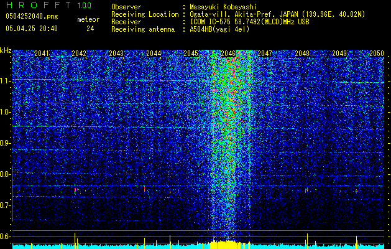Image resolution: width=391 pixels, height=249 pixels.
Task: Click the 'Receiver' field label
Action: tap(126, 22)
